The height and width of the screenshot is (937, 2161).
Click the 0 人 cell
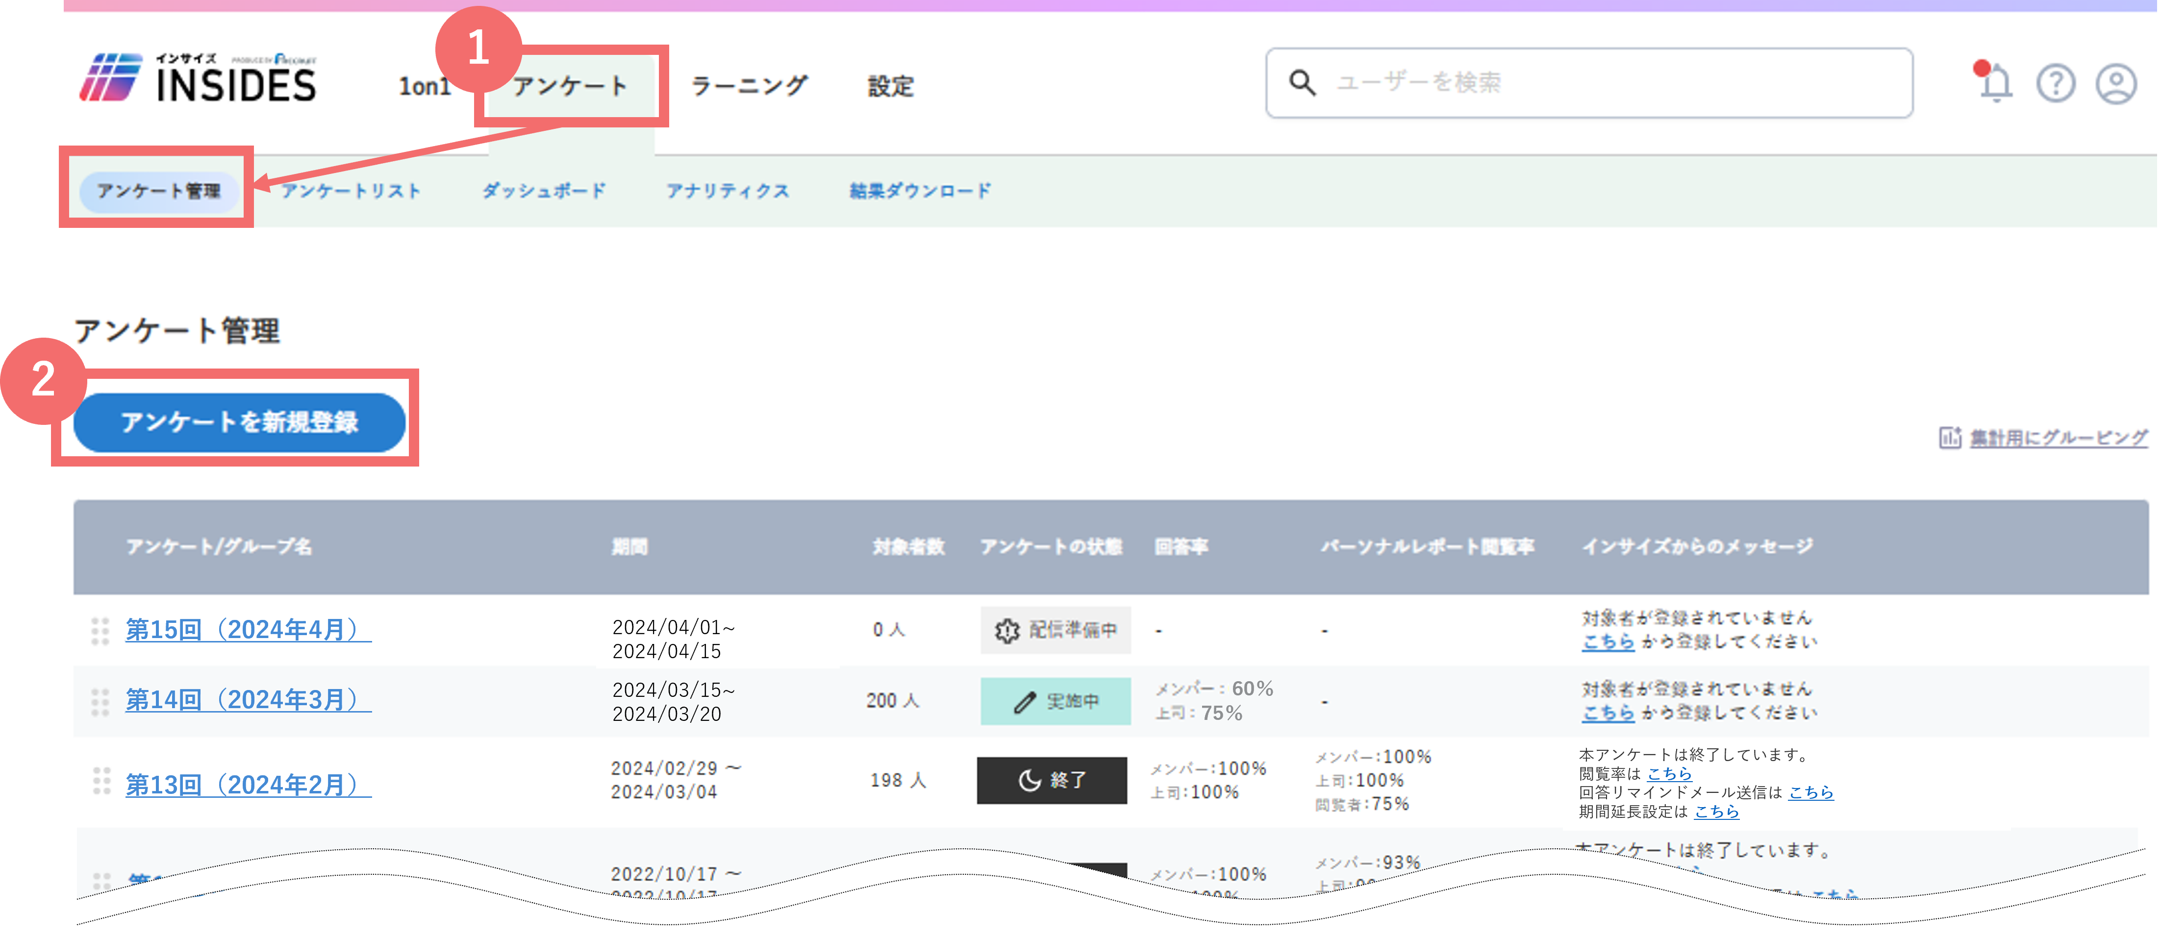888,629
